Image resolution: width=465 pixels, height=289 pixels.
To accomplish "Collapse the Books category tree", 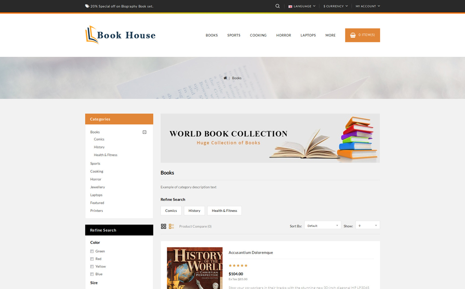I will [x=145, y=132].
